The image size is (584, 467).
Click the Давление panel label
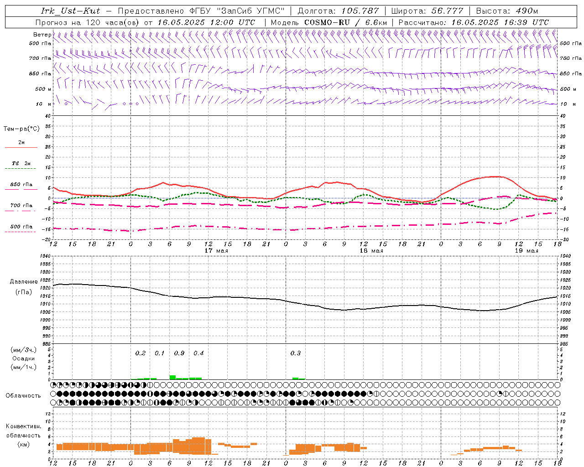[24, 282]
